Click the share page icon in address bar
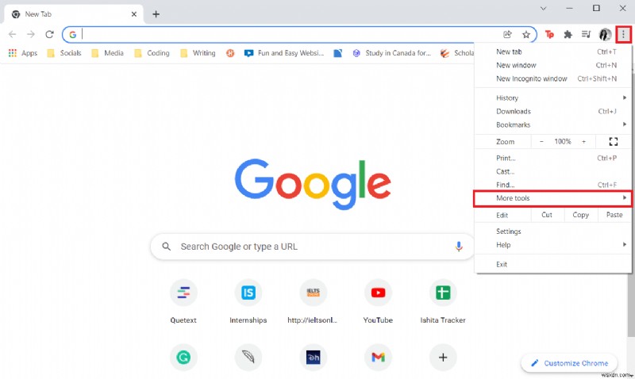 click(507, 34)
